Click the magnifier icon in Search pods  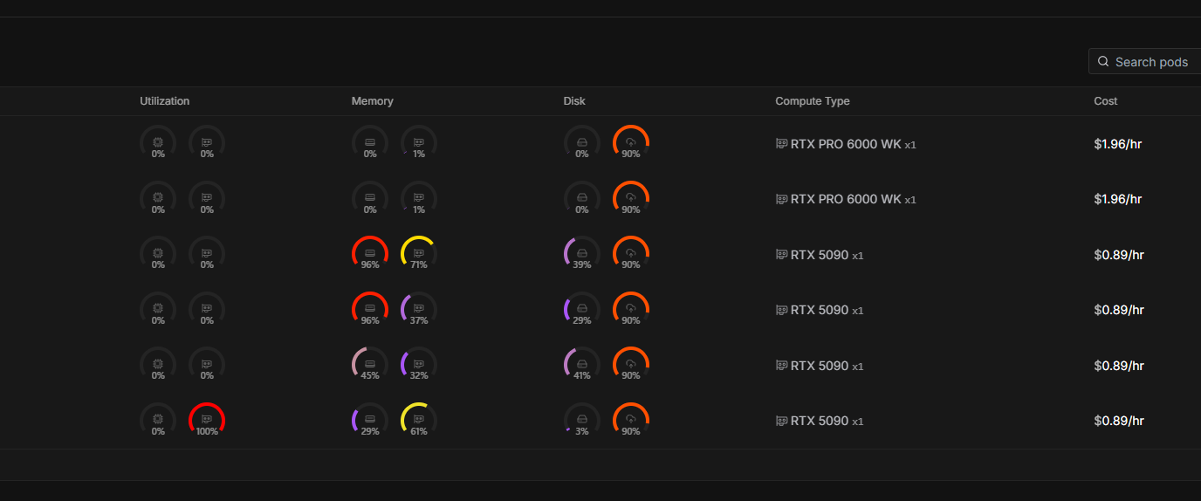coord(1103,62)
